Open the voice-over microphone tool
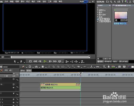 [x=109, y=67]
